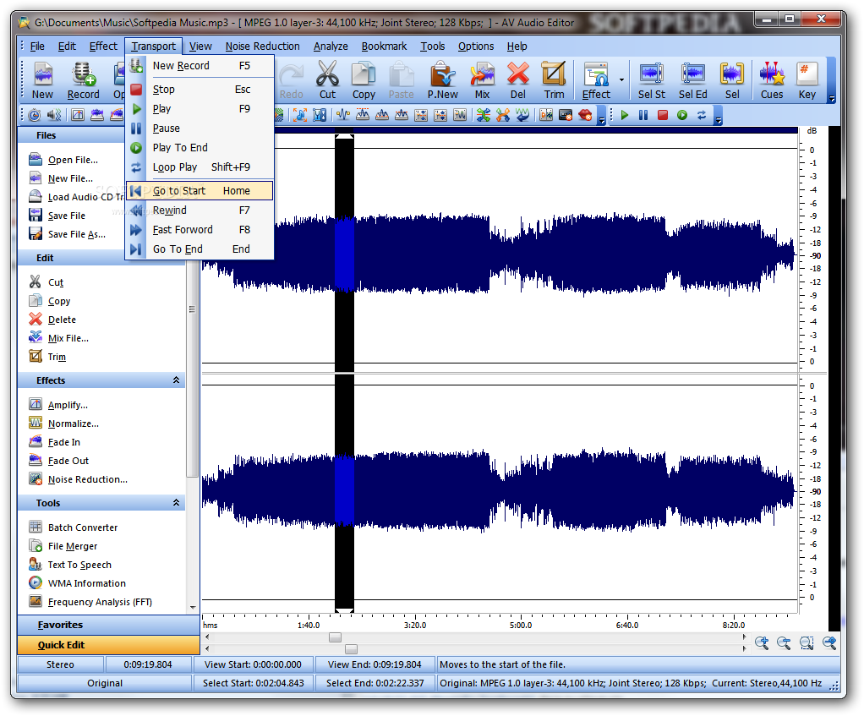This screenshot has width=864, height=716.
Task: Choose Fast Forword menu entry
Action: tap(200, 230)
